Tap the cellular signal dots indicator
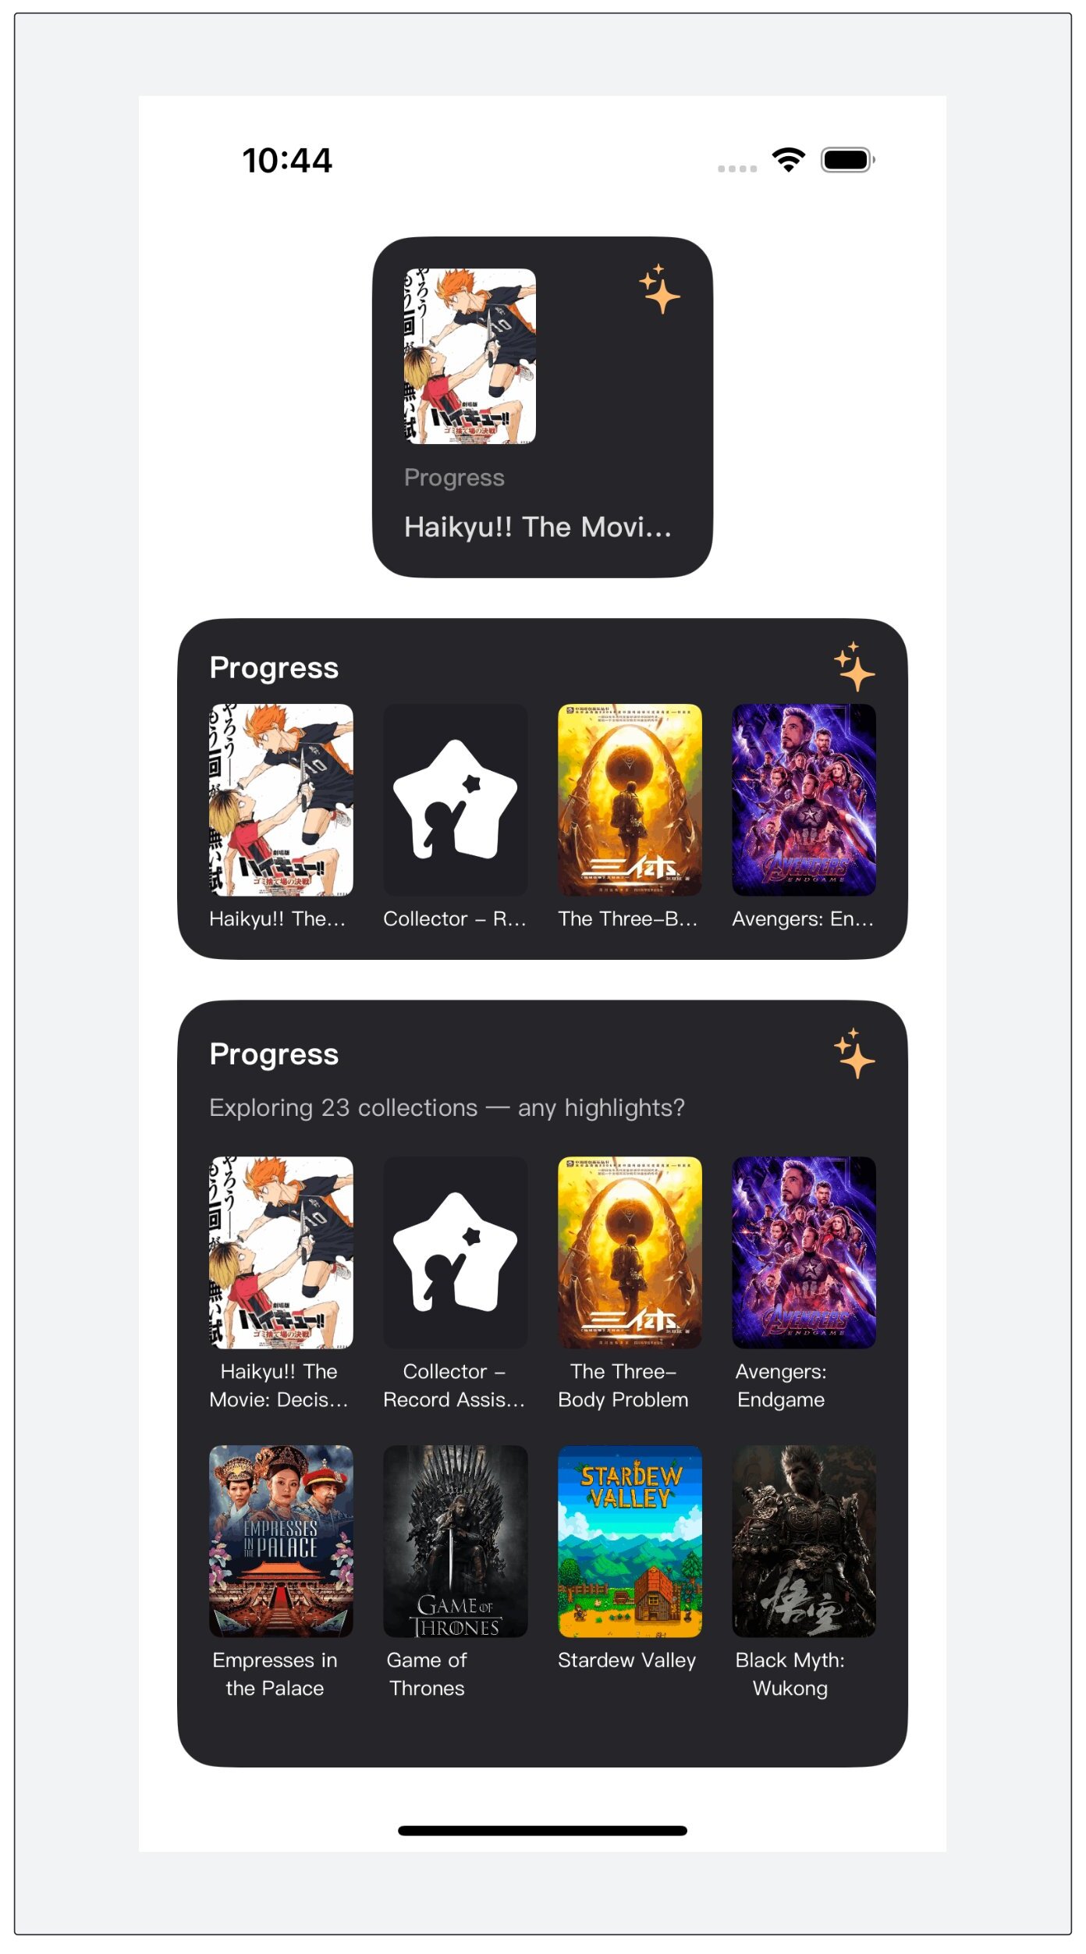 (x=737, y=169)
